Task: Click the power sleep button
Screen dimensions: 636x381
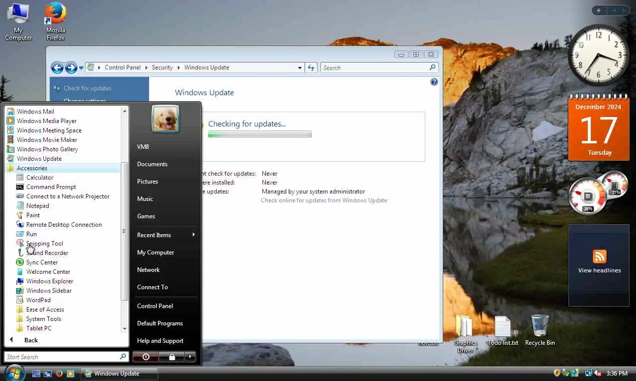Action: coord(146,357)
